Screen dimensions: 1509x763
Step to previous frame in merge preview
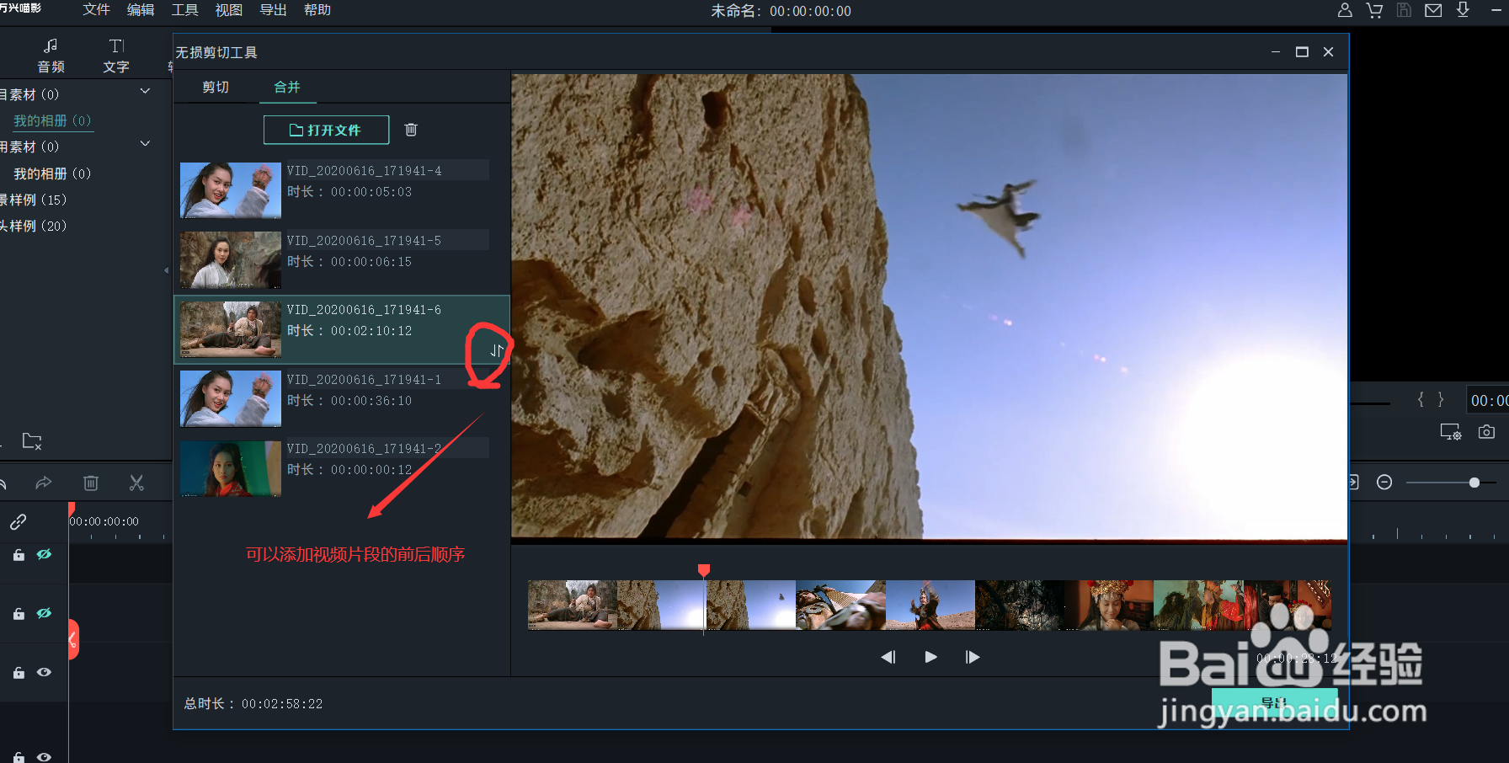pyautogui.click(x=888, y=657)
